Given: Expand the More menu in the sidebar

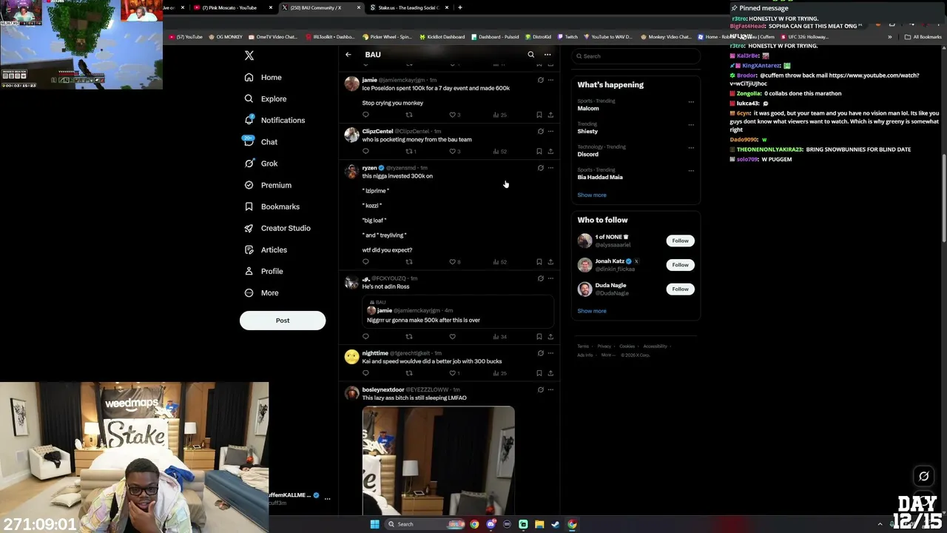Looking at the screenshot, I should pyautogui.click(x=262, y=292).
